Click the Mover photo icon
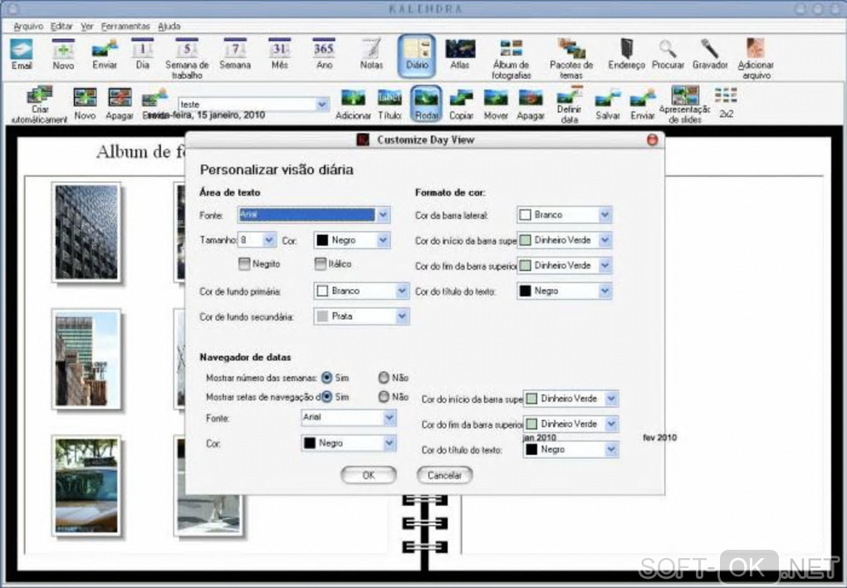 [496, 104]
